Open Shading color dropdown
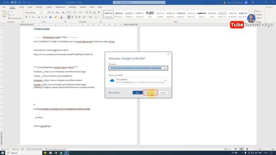 (x=93, y=17)
